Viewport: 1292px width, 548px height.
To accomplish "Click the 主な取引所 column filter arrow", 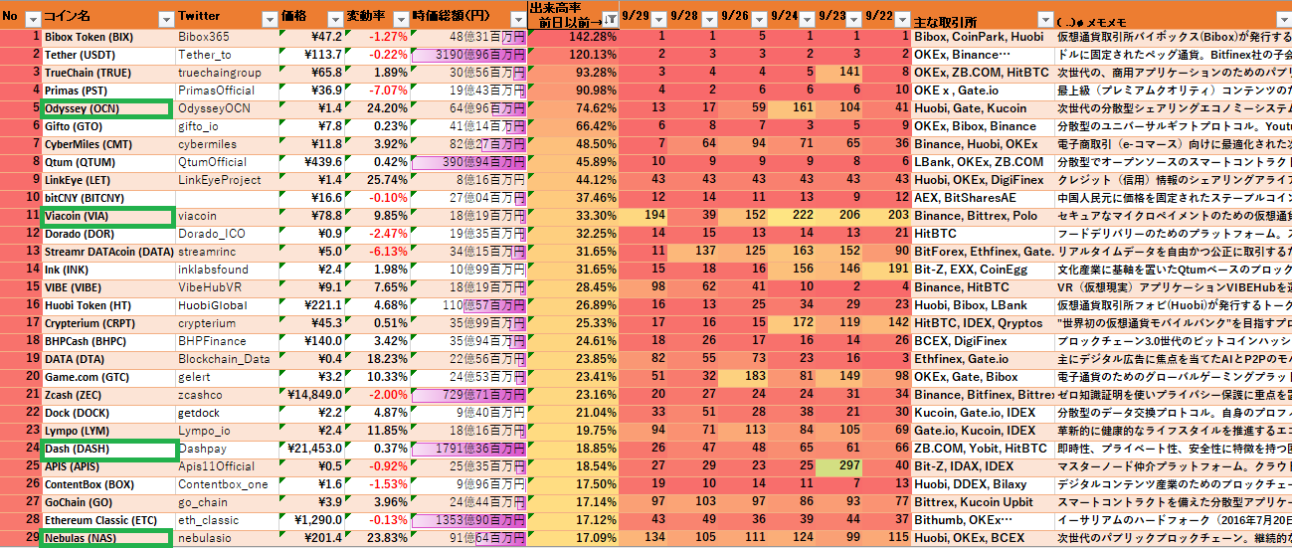I will (x=1044, y=19).
